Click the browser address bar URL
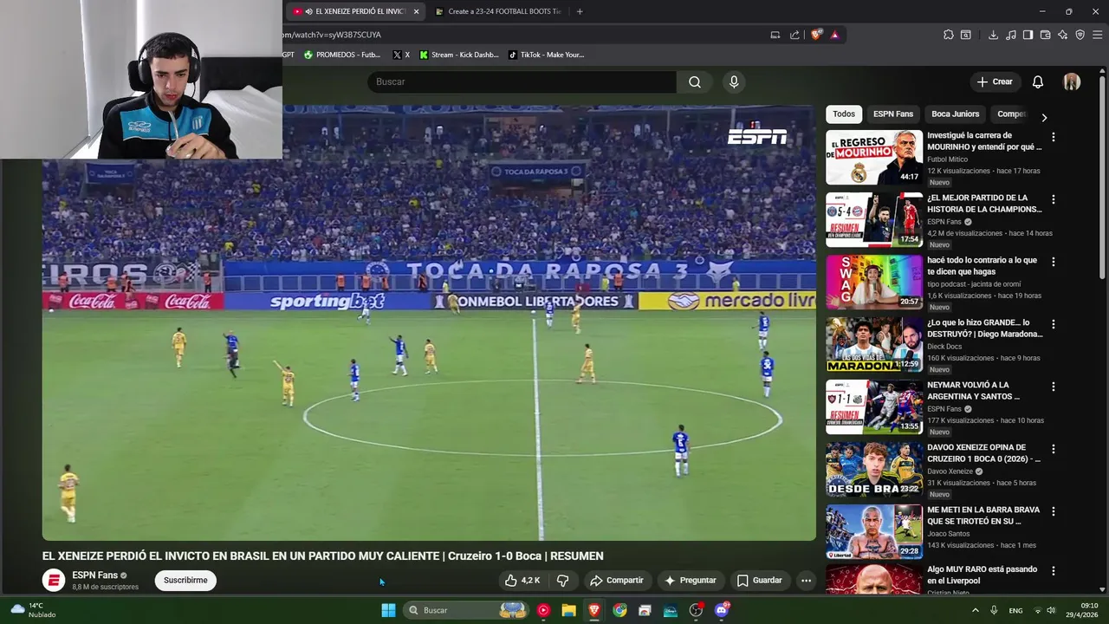Screen dimensions: 1109x624 pos(332,35)
